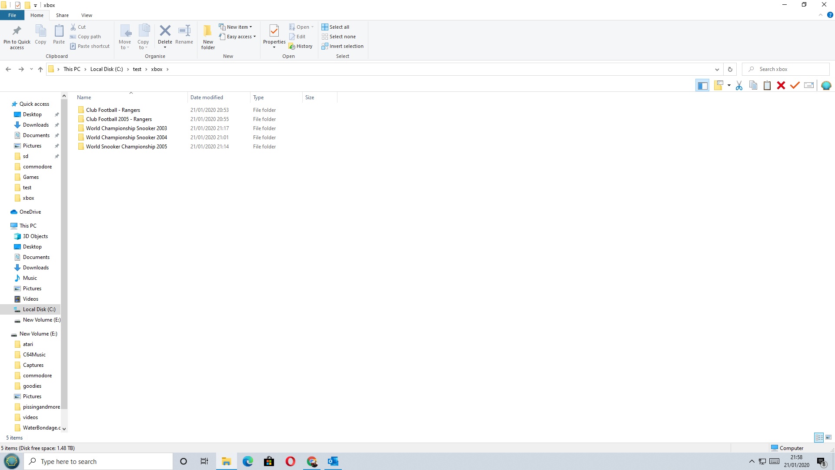The height and width of the screenshot is (470, 835).
Task: Click Pin to Quick access icon
Action: click(17, 31)
